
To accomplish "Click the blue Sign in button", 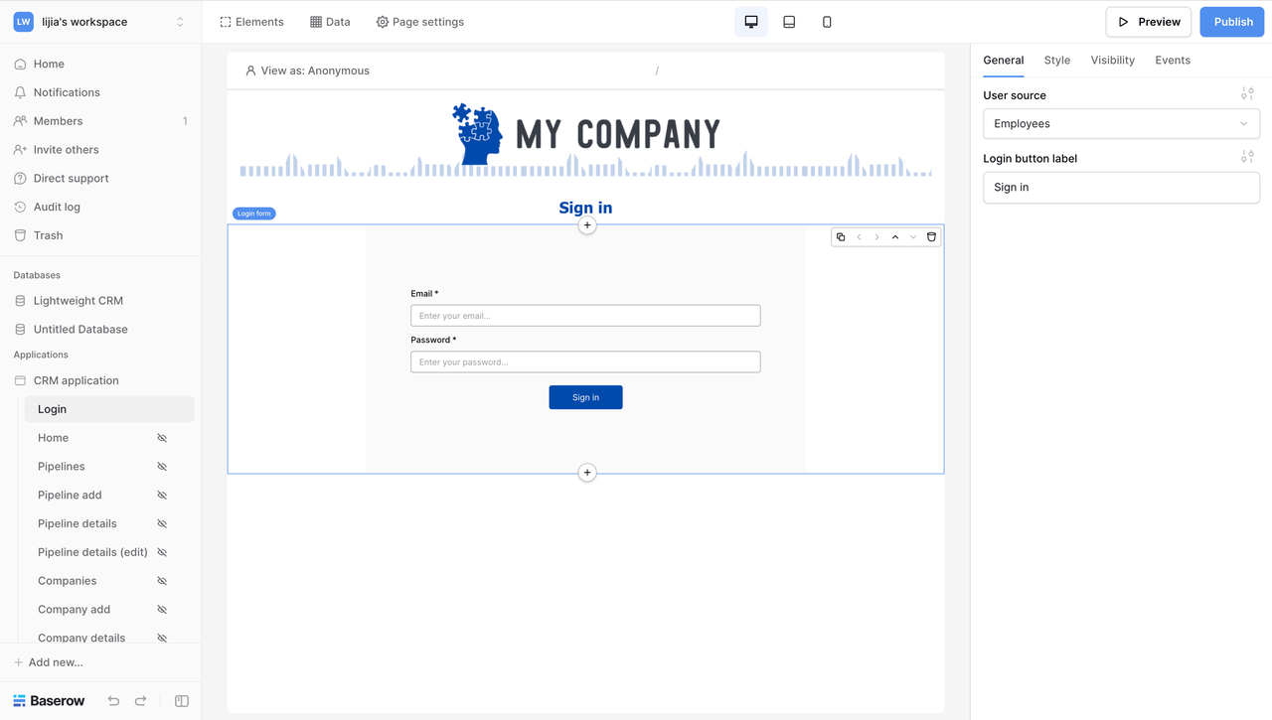I will pos(585,397).
